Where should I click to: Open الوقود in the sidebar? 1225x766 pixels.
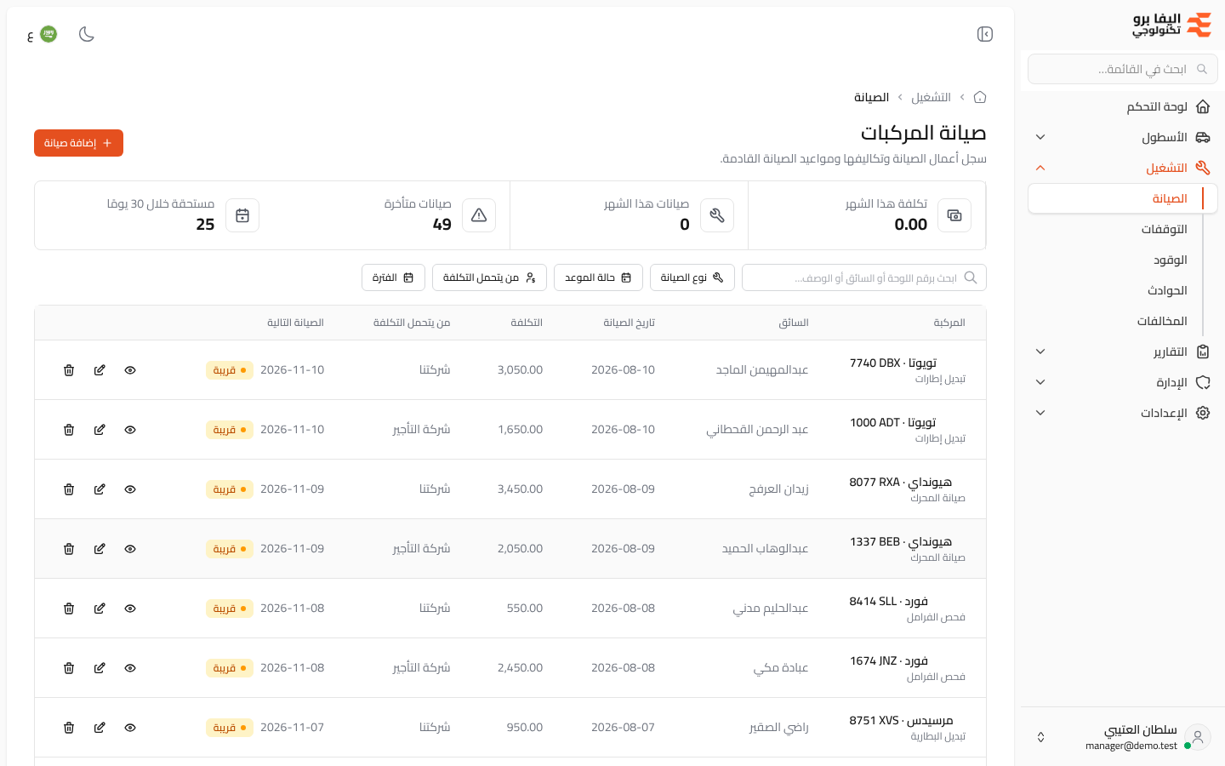pyautogui.click(x=1123, y=260)
